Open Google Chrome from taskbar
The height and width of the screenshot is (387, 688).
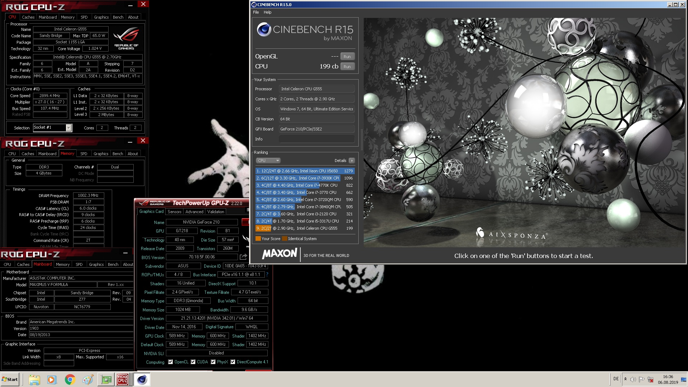pos(70,379)
